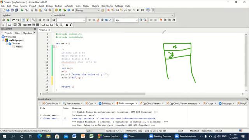
Task: Click the Rebuild icon
Action: click(69, 10)
